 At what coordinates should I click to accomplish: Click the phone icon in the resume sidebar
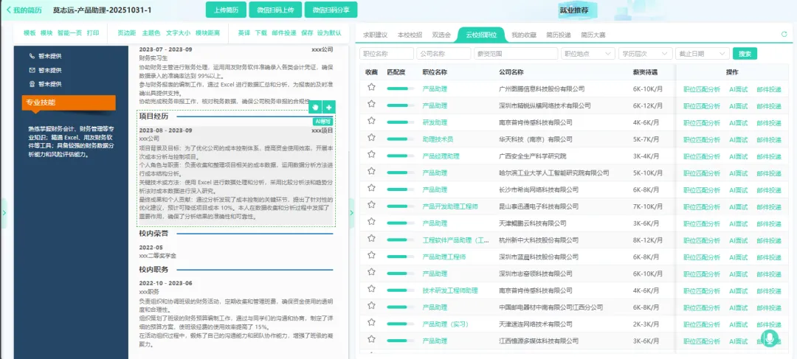[x=32, y=56]
